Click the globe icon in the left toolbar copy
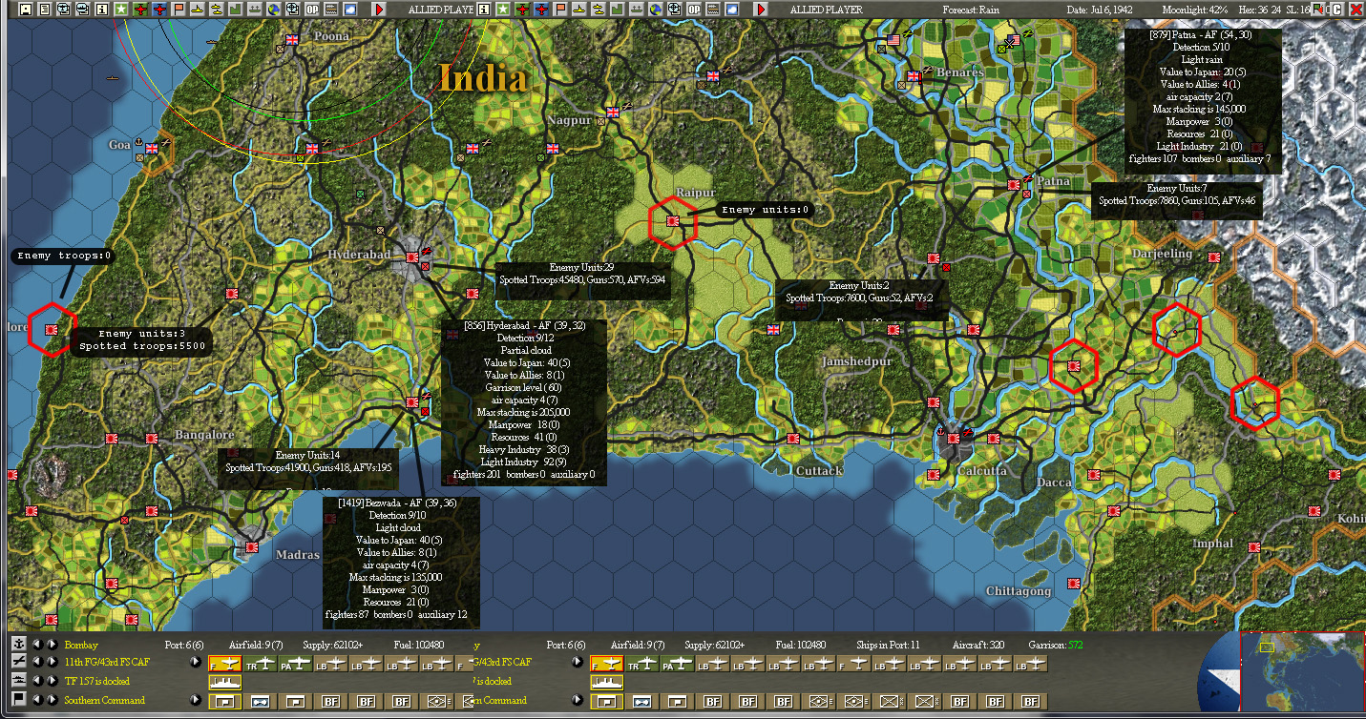The image size is (1366, 719). pos(274,9)
